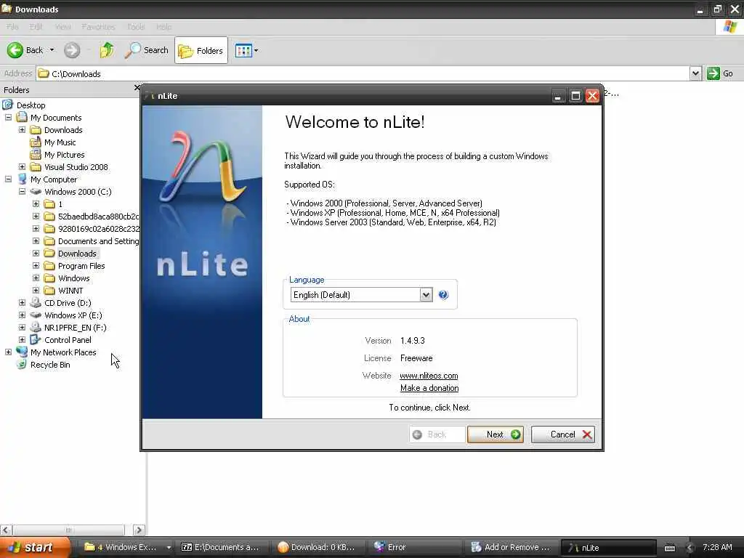Open the address bar dropdown arrow

[695, 73]
